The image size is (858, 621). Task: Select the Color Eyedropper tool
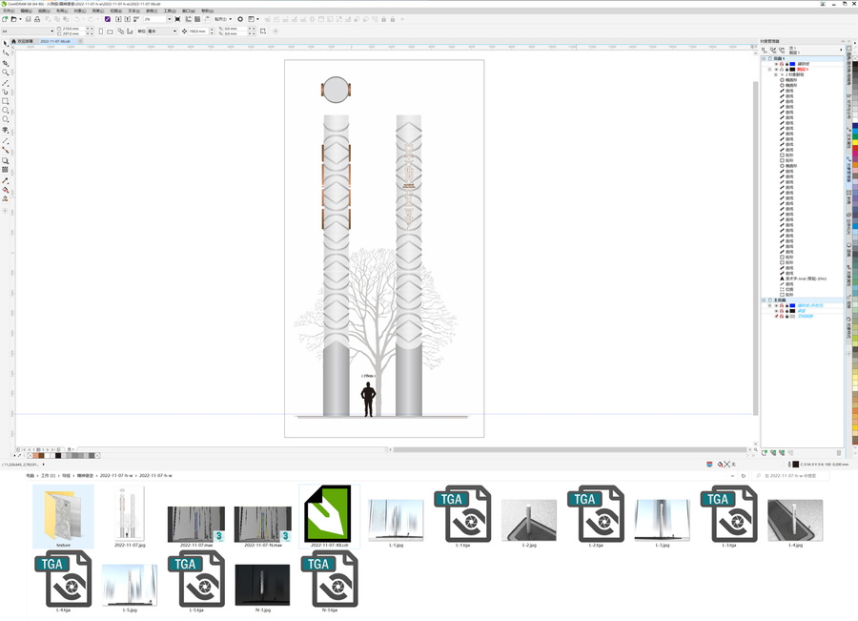(5, 180)
